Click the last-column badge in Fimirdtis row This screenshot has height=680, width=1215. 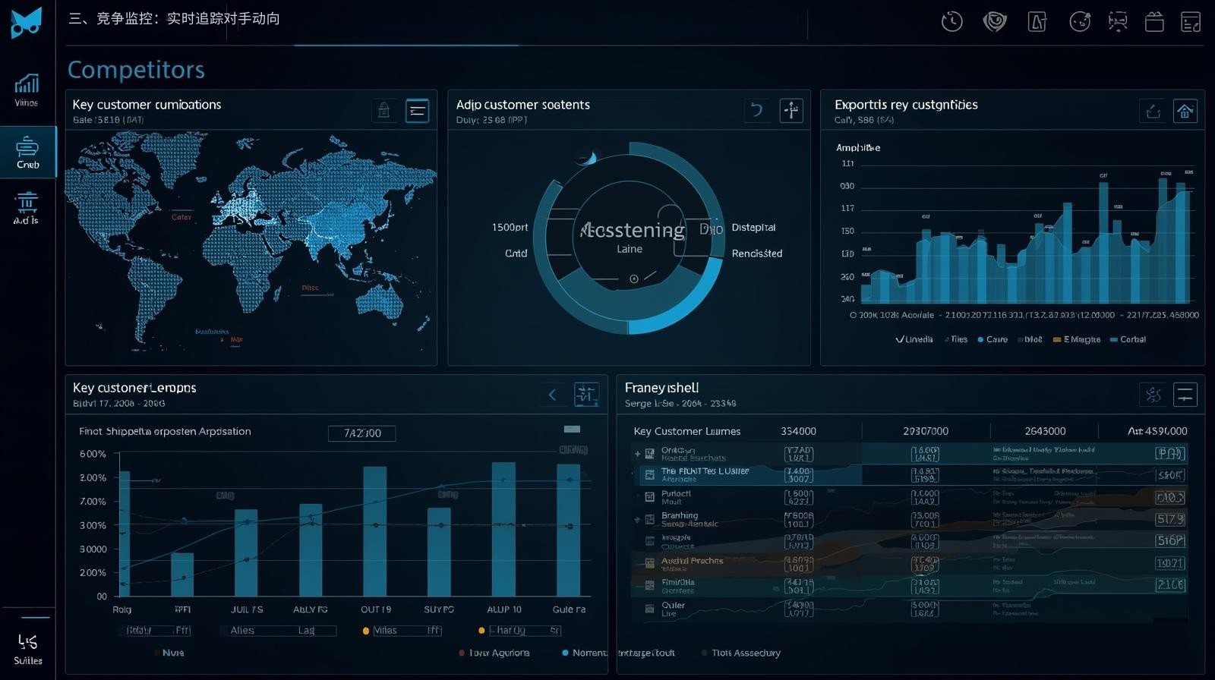point(1170,584)
